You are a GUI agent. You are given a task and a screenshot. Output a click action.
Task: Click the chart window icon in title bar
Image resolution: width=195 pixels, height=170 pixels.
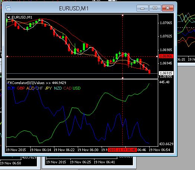[x=8, y=8]
